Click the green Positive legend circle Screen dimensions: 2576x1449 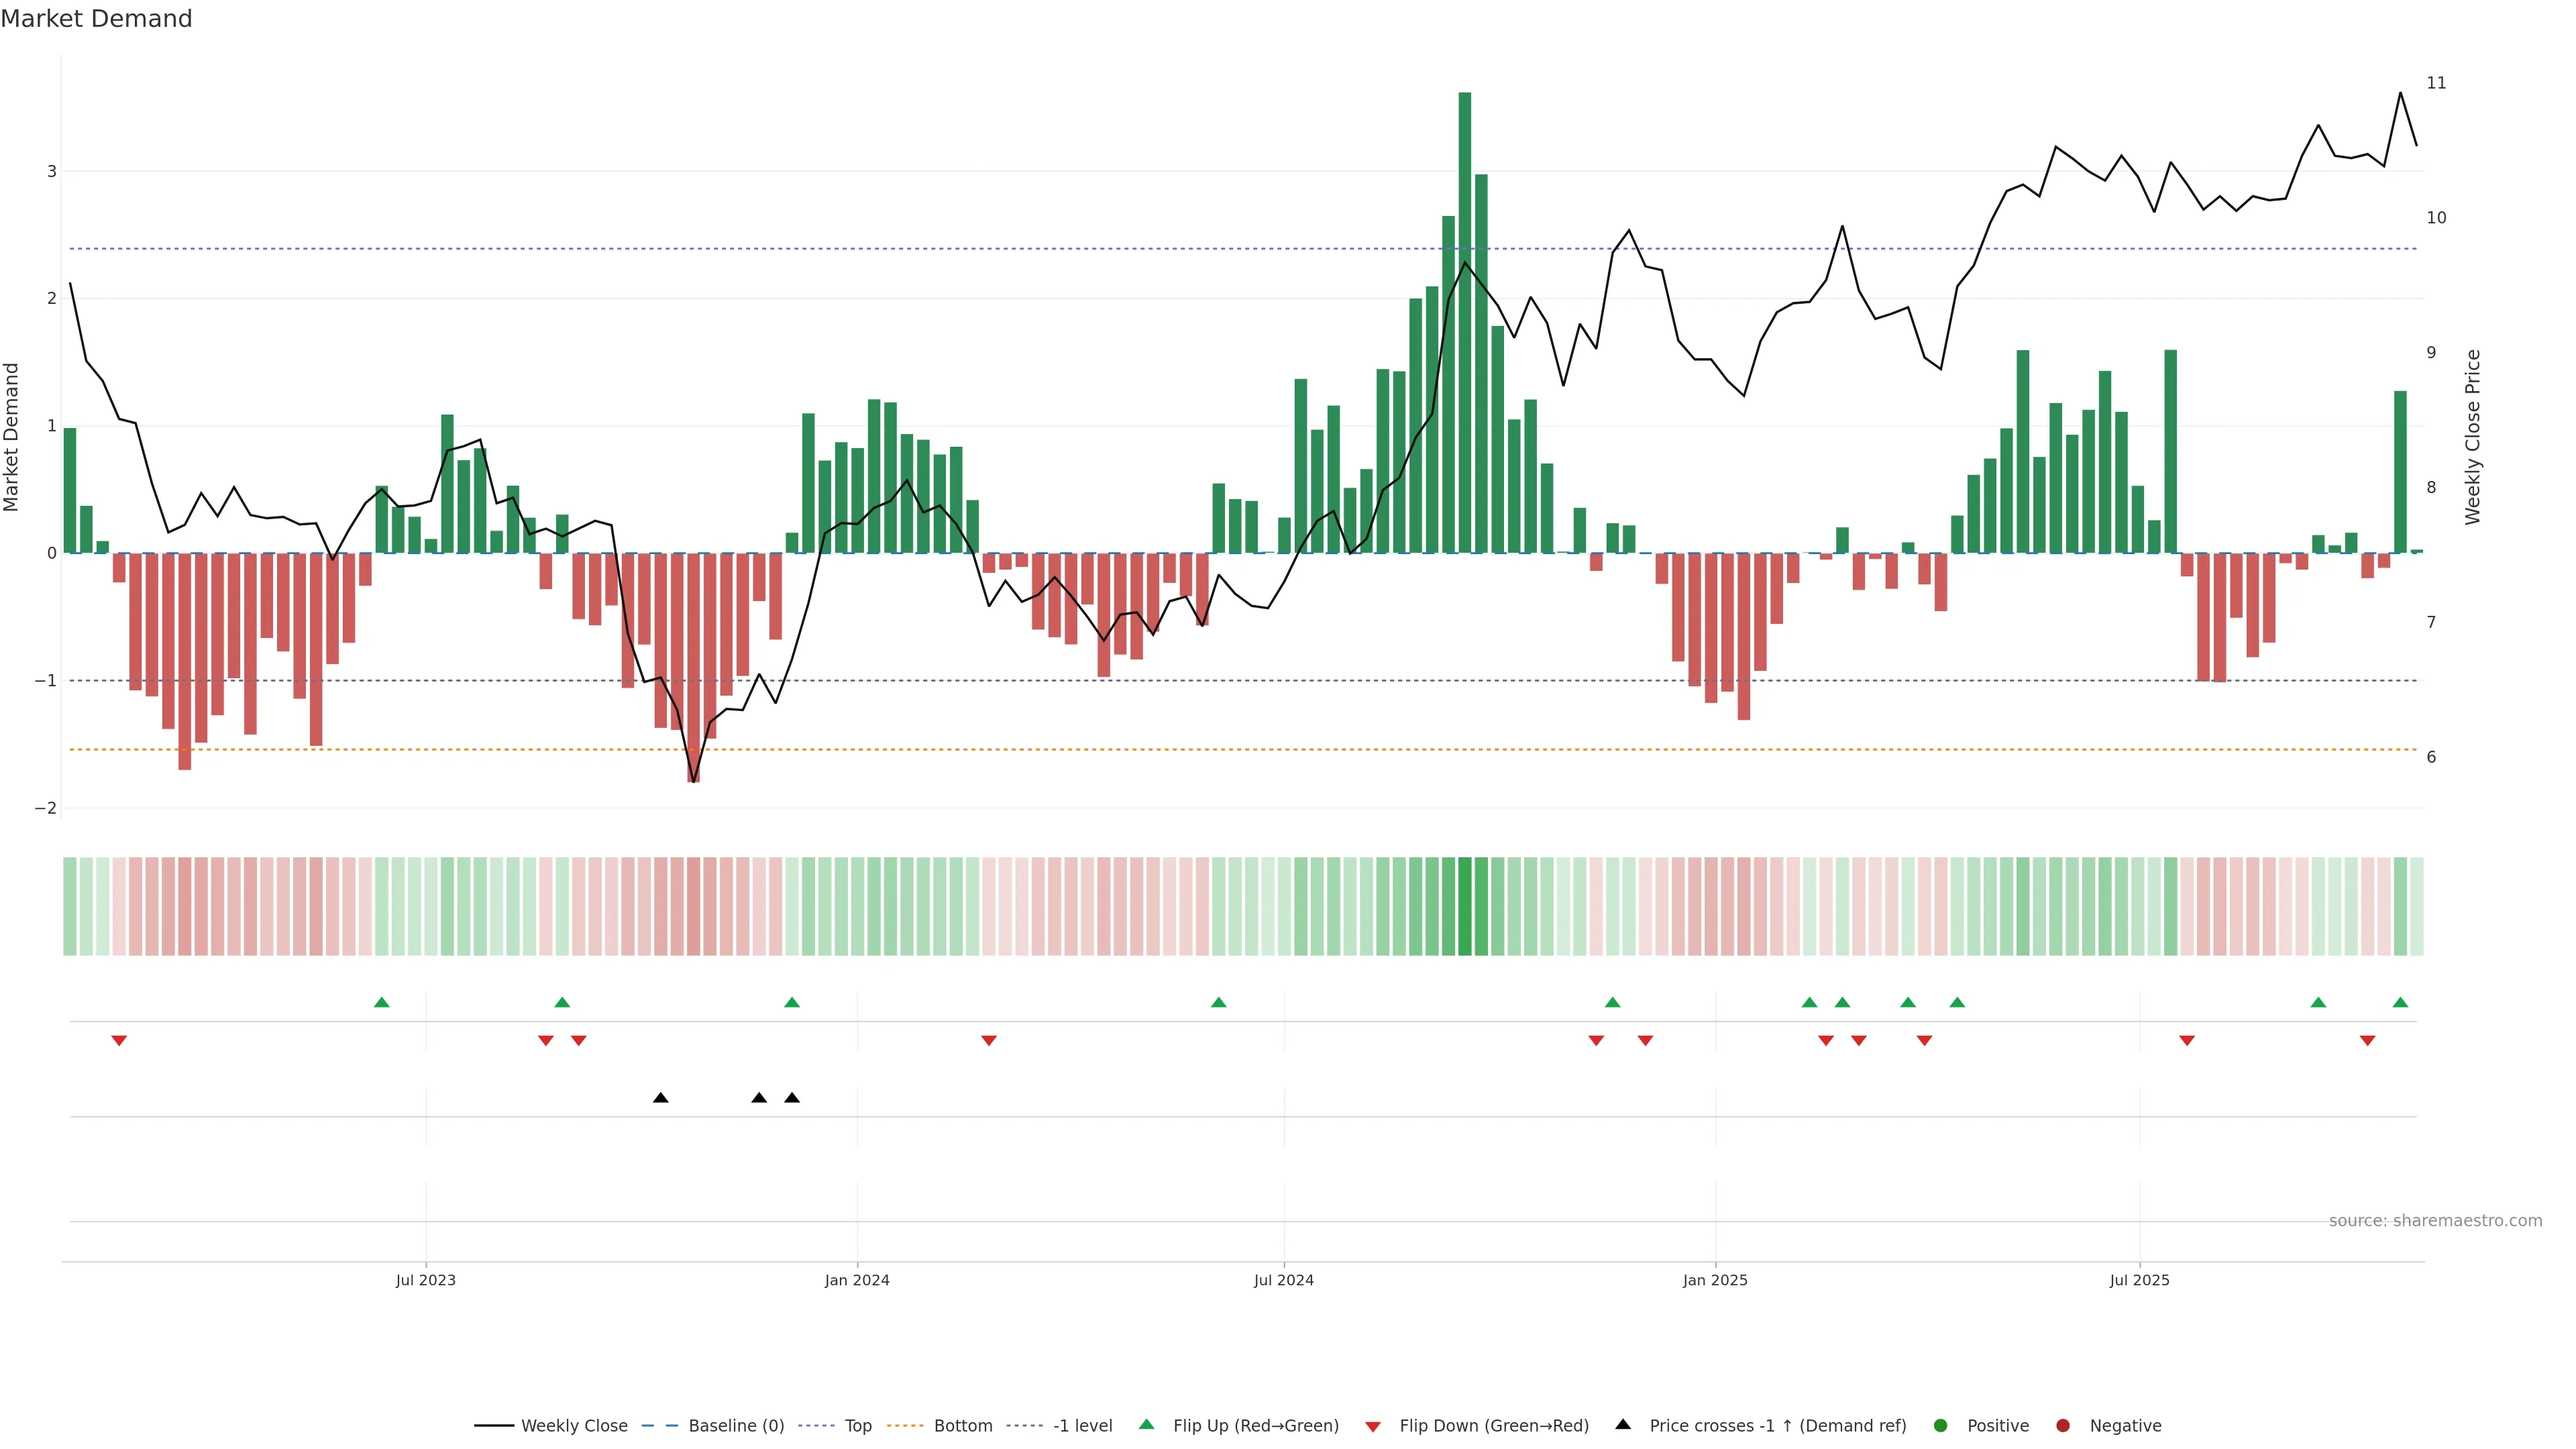coord(1941,1425)
